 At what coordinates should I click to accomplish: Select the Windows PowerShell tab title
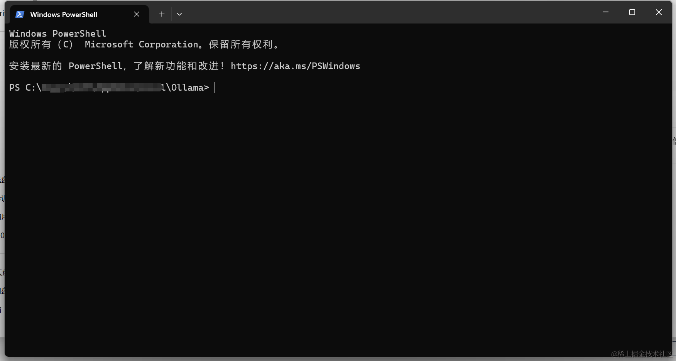pos(64,15)
